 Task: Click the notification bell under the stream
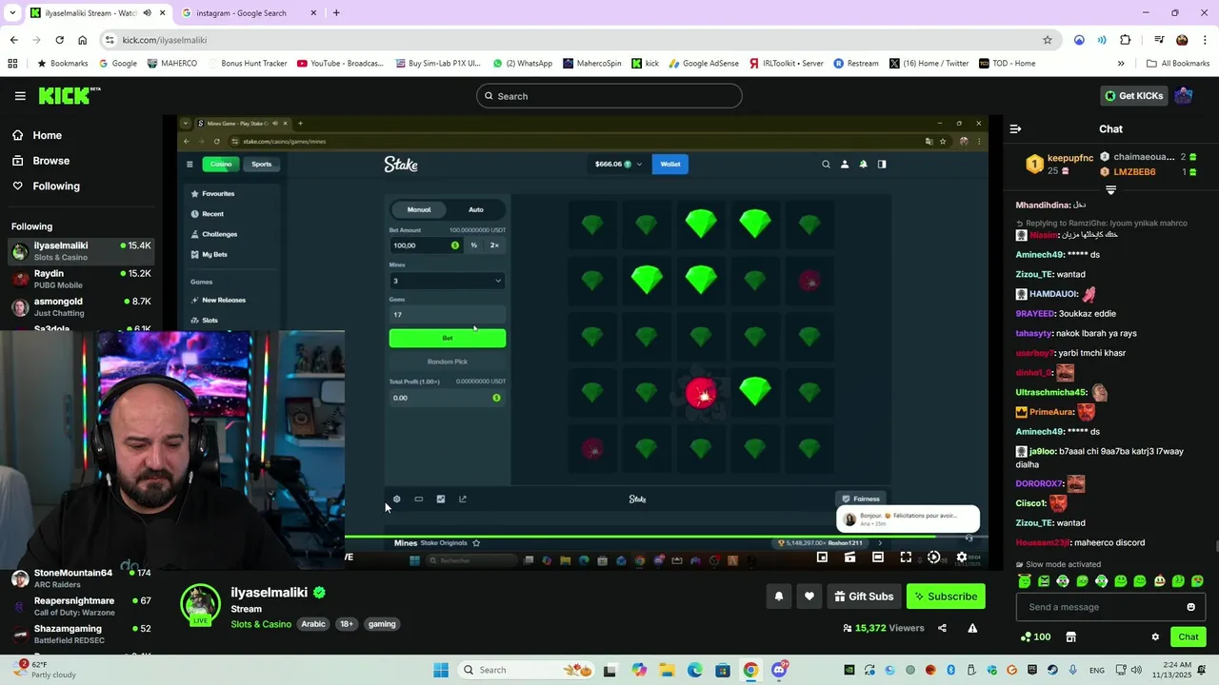coord(778,597)
